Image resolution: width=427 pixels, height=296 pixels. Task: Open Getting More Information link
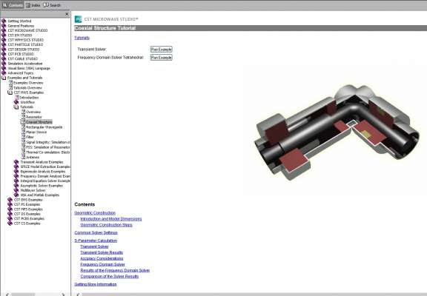point(96,284)
